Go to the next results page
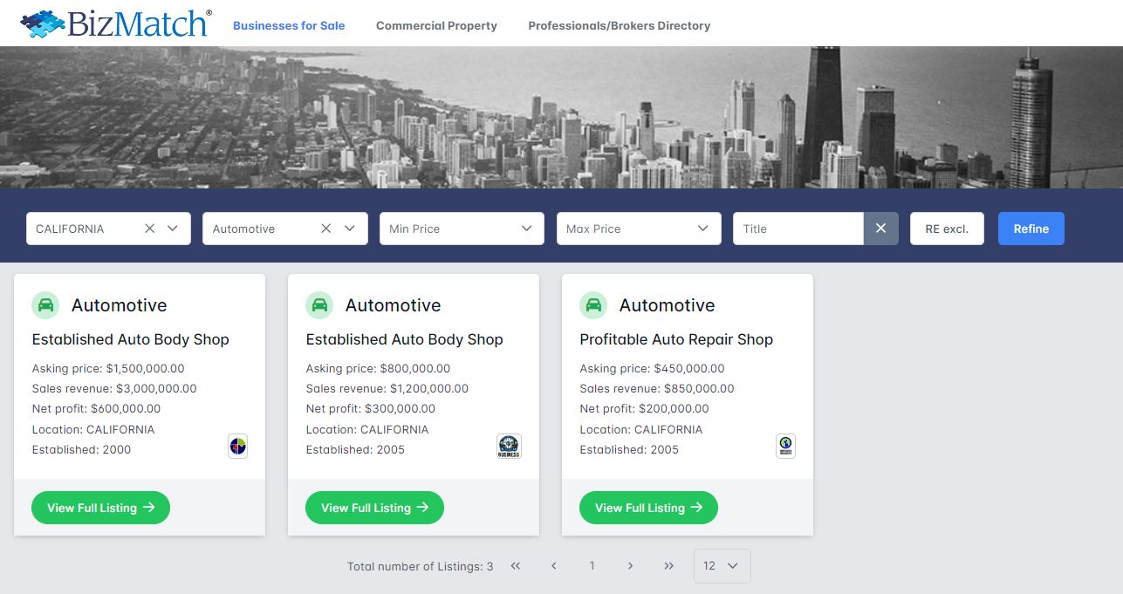This screenshot has height=594, width=1123. coord(630,566)
